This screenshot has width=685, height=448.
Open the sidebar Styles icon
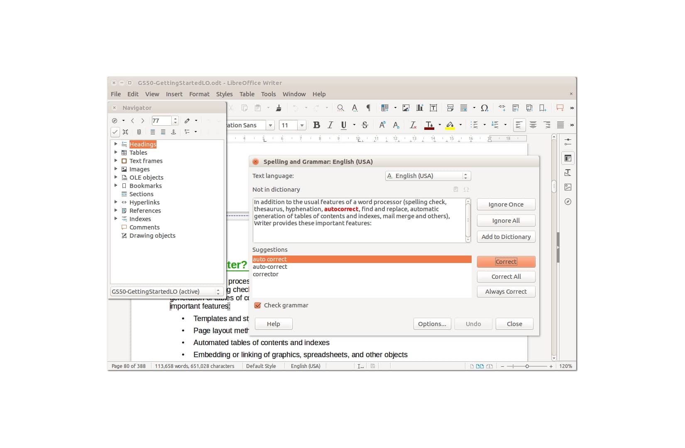click(x=568, y=173)
